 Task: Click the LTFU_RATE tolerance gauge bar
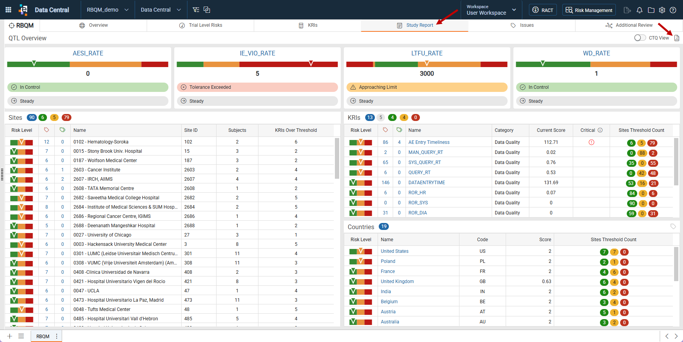click(427, 64)
